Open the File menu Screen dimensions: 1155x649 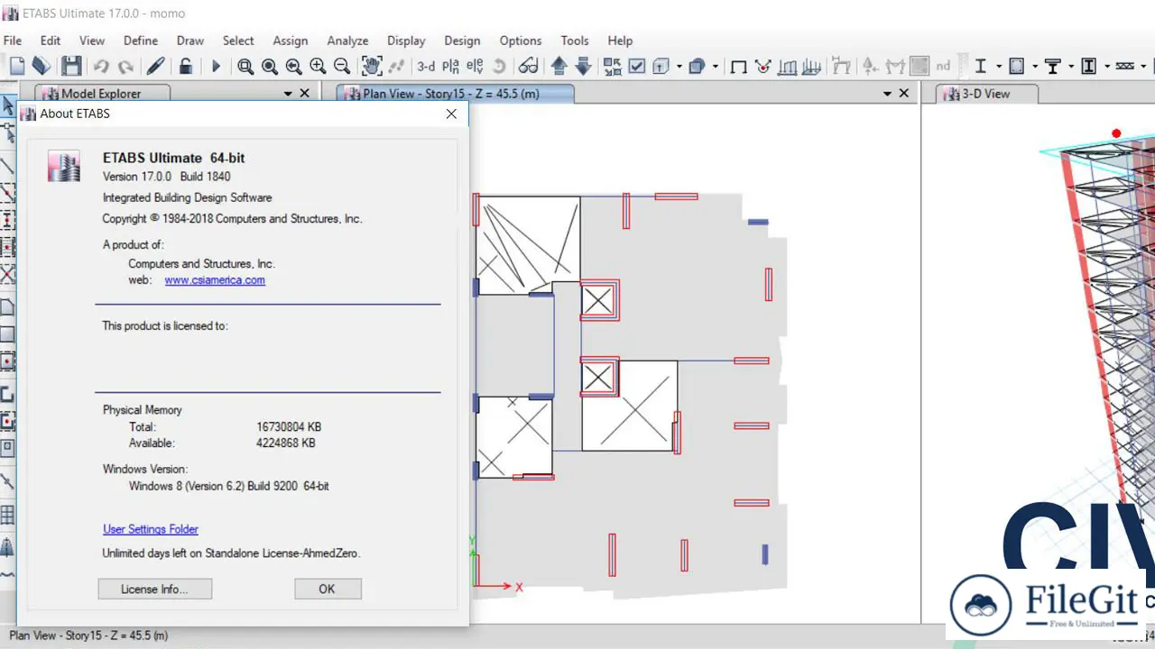pos(13,41)
